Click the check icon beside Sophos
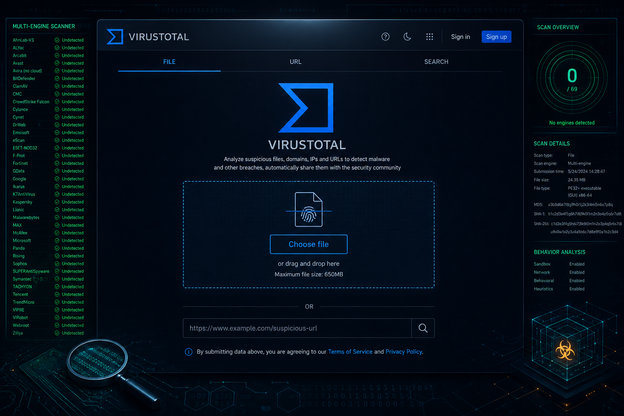624x416 pixels. tap(57, 264)
